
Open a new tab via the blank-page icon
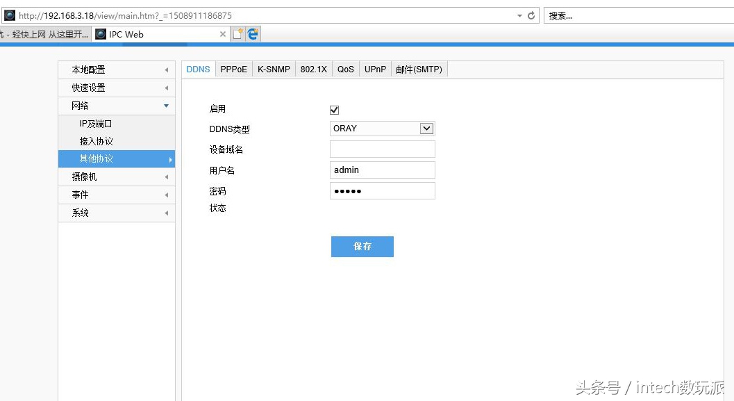tap(236, 32)
